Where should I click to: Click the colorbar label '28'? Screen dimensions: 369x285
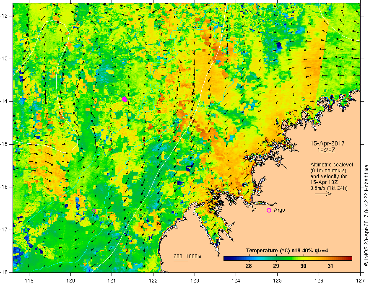(x=249, y=266)
